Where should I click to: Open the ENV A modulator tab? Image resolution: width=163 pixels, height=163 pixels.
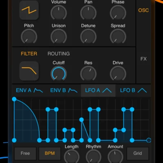pos(29,90)
